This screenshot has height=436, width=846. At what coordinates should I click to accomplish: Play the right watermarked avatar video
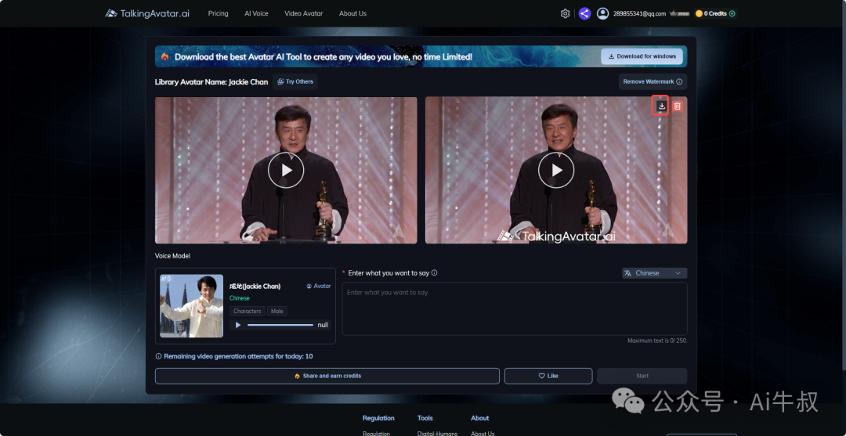pyautogui.click(x=556, y=171)
